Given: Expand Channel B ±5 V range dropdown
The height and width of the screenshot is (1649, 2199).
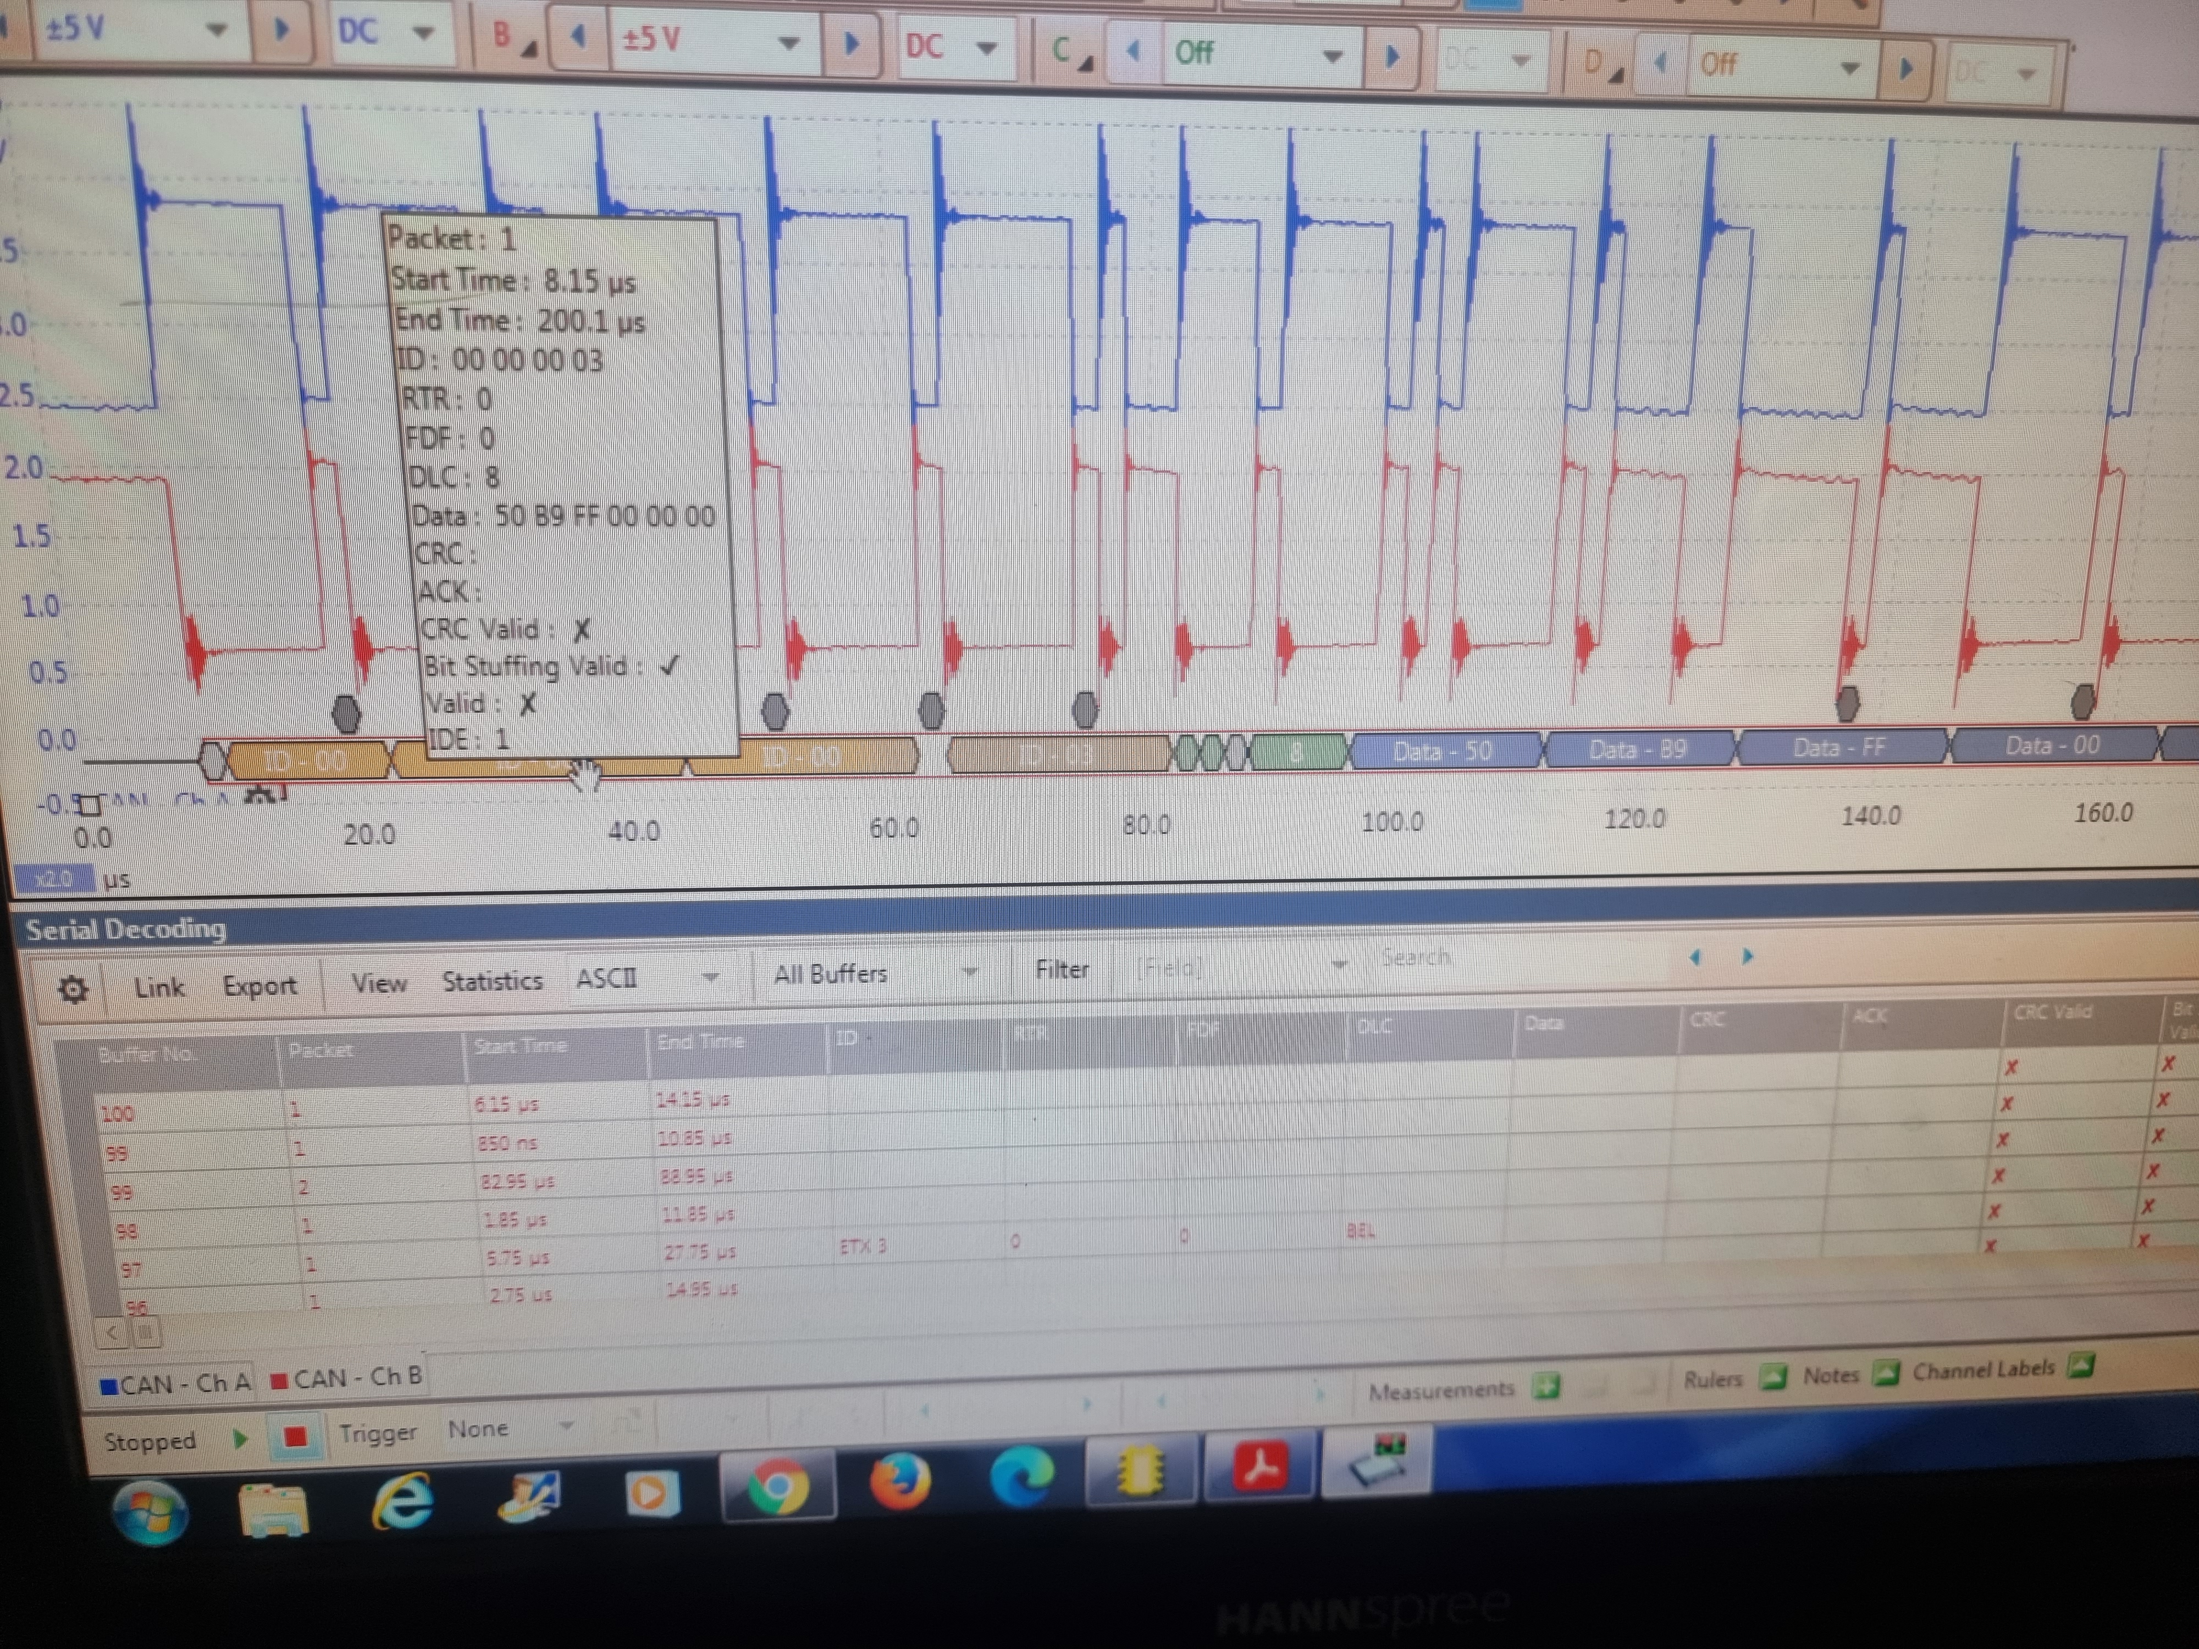Looking at the screenshot, I should [x=788, y=43].
